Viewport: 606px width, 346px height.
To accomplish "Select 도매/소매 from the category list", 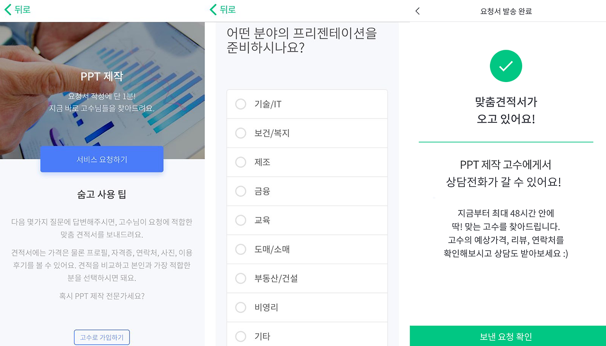I will point(241,249).
